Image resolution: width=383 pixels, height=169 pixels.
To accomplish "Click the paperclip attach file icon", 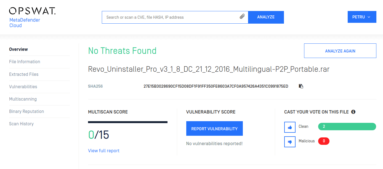I will pyautogui.click(x=242, y=17).
